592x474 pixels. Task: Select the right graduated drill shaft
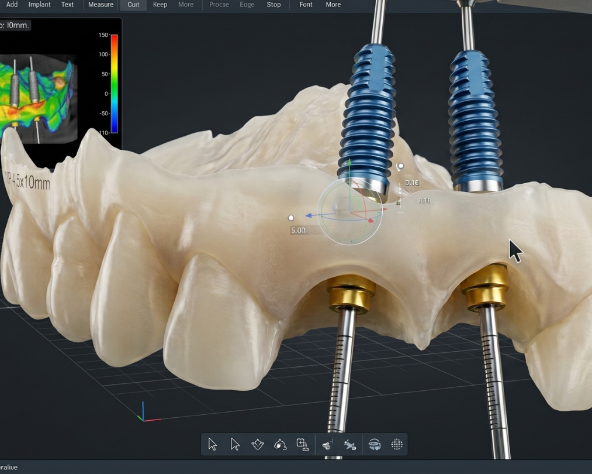point(494,382)
